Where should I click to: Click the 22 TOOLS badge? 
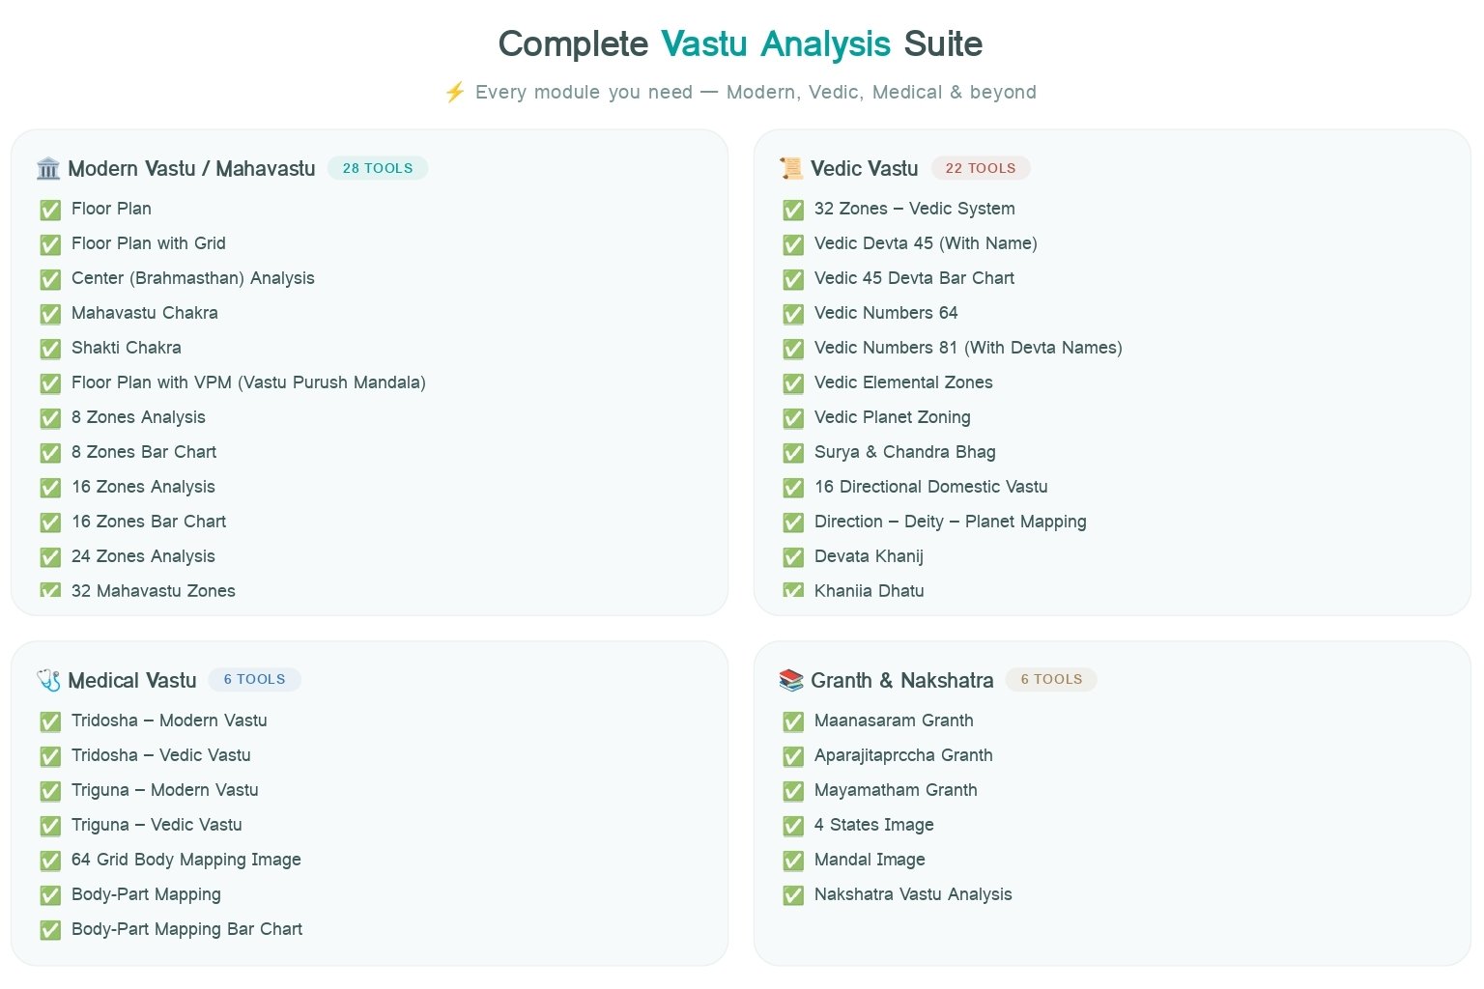point(981,168)
